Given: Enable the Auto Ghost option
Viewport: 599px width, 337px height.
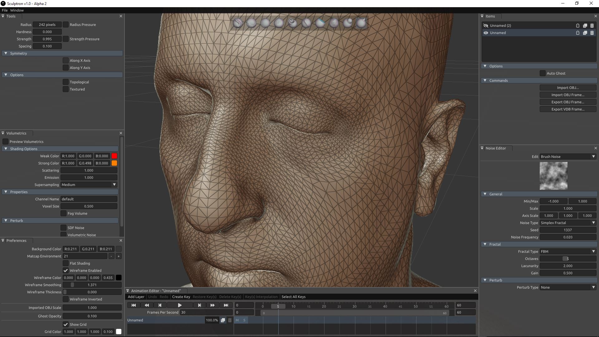Looking at the screenshot, I should tap(543, 73).
